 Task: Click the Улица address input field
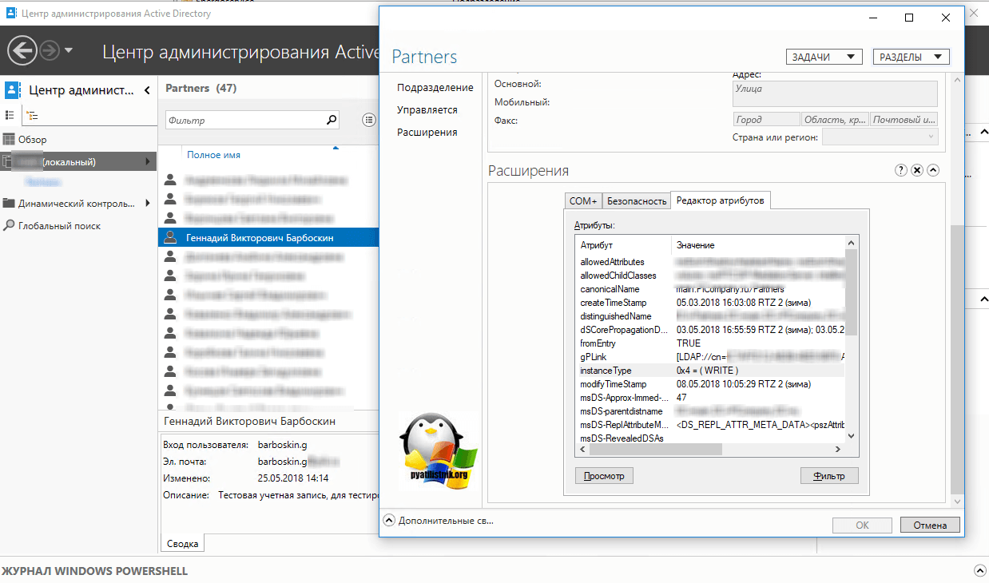[x=835, y=93]
